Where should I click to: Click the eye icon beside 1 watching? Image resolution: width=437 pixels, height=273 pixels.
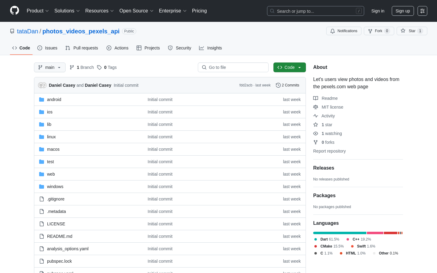[x=316, y=133]
